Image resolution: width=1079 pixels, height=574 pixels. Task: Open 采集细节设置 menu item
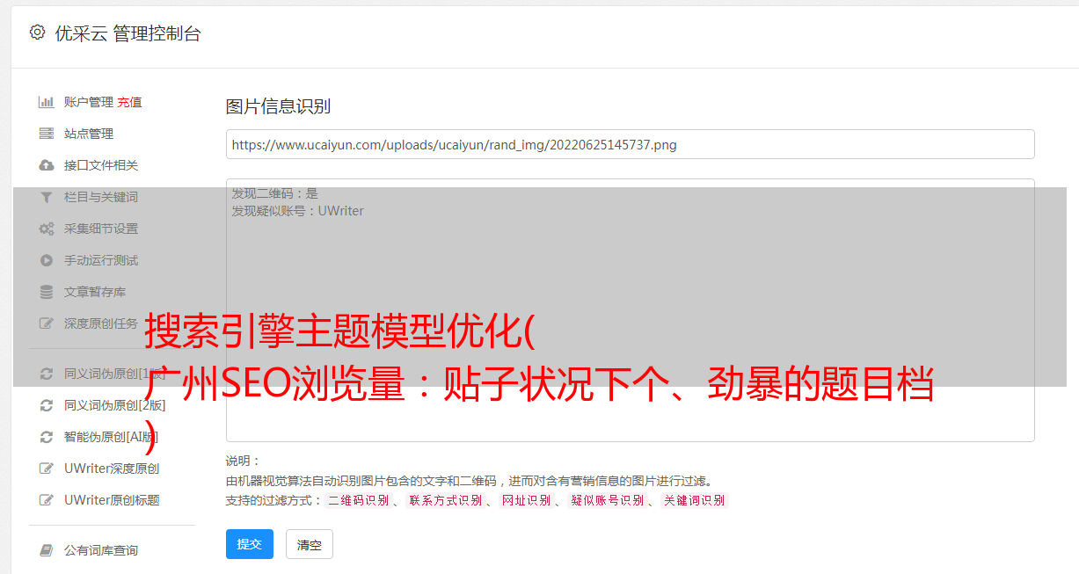(x=101, y=229)
